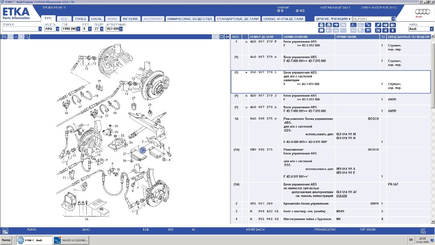
Task: Click the СТАНДАРТНЫЕ ДЕТАЛИ button
Action: tap(236, 19)
